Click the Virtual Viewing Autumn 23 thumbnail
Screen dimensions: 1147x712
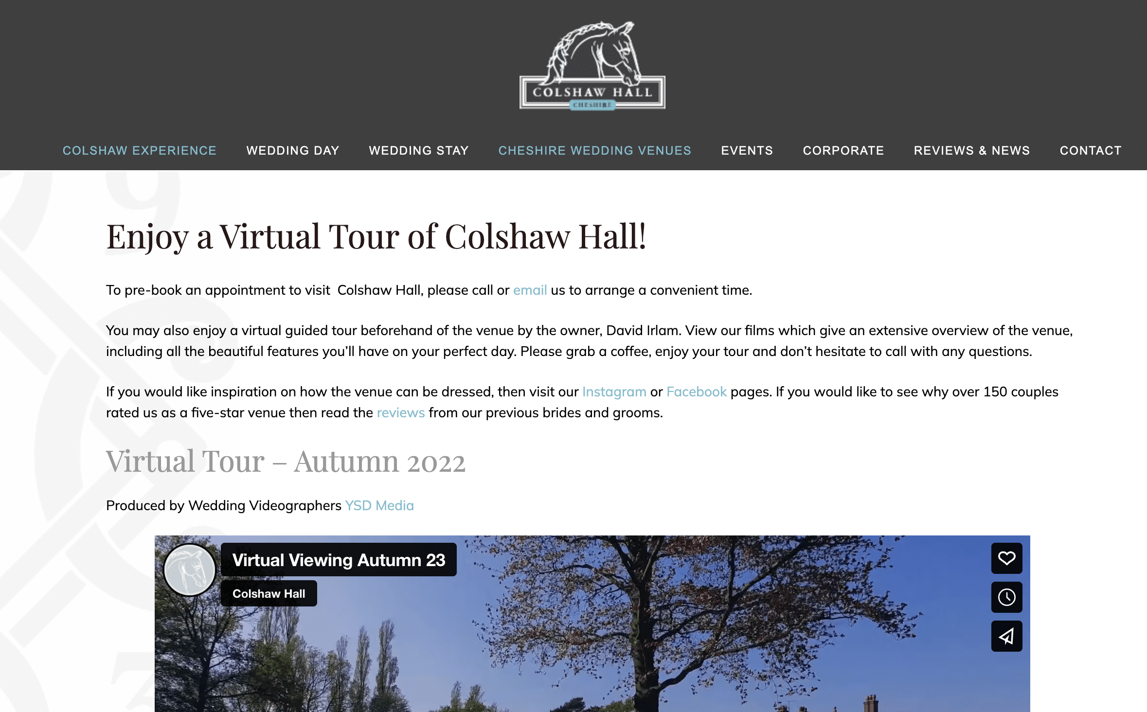click(x=339, y=559)
